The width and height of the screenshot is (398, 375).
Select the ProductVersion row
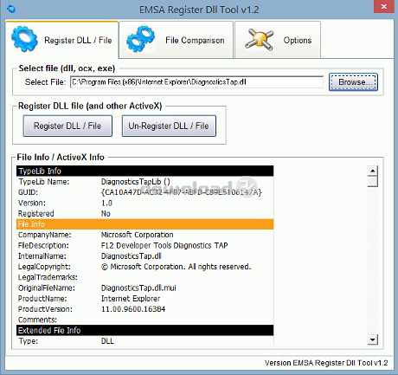coord(144,309)
